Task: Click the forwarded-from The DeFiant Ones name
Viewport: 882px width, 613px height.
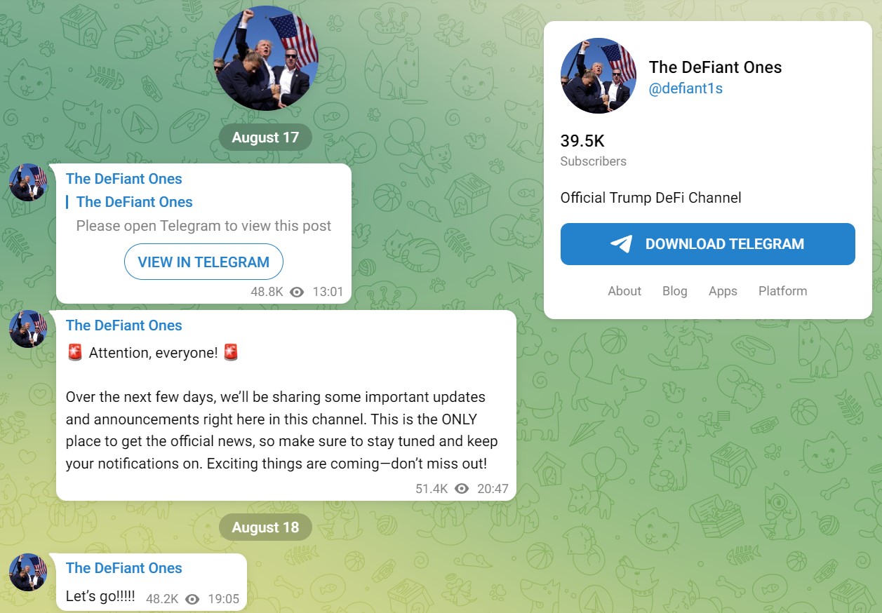Action: pos(135,202)
